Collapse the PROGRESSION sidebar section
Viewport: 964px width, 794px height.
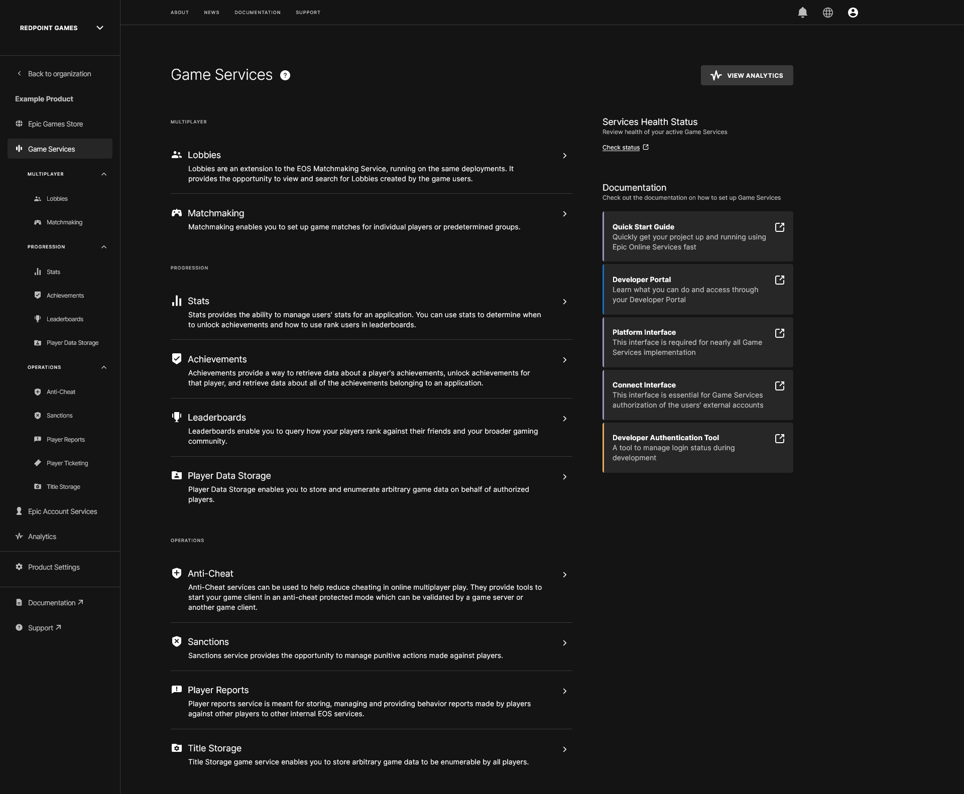click(104, 246)
